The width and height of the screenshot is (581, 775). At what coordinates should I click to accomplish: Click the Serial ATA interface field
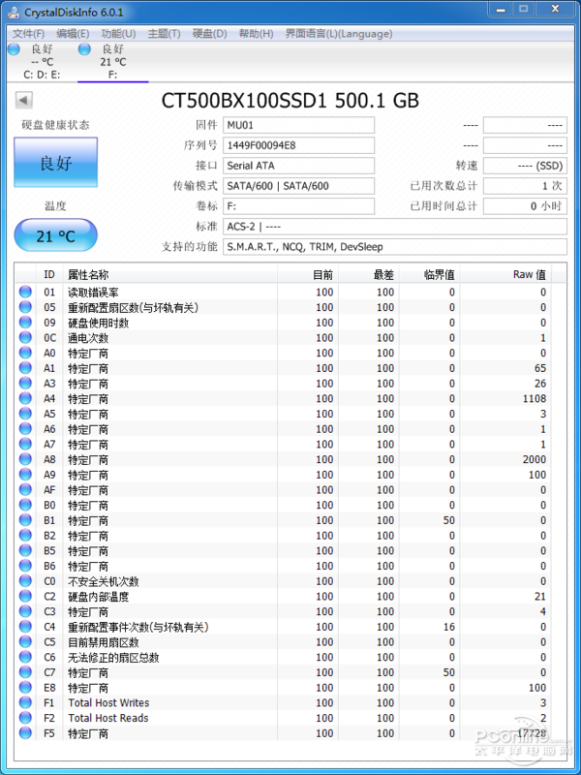298,166
